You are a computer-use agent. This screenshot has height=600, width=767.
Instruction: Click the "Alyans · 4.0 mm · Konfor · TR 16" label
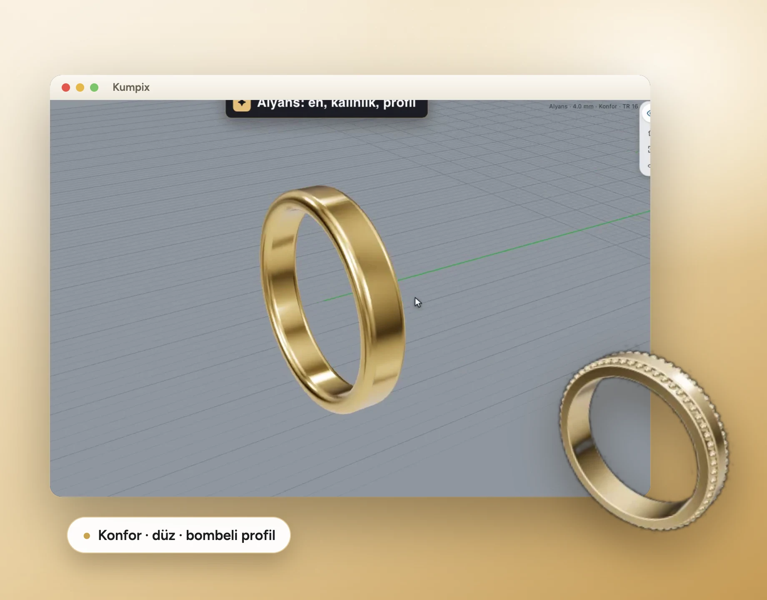593,106
